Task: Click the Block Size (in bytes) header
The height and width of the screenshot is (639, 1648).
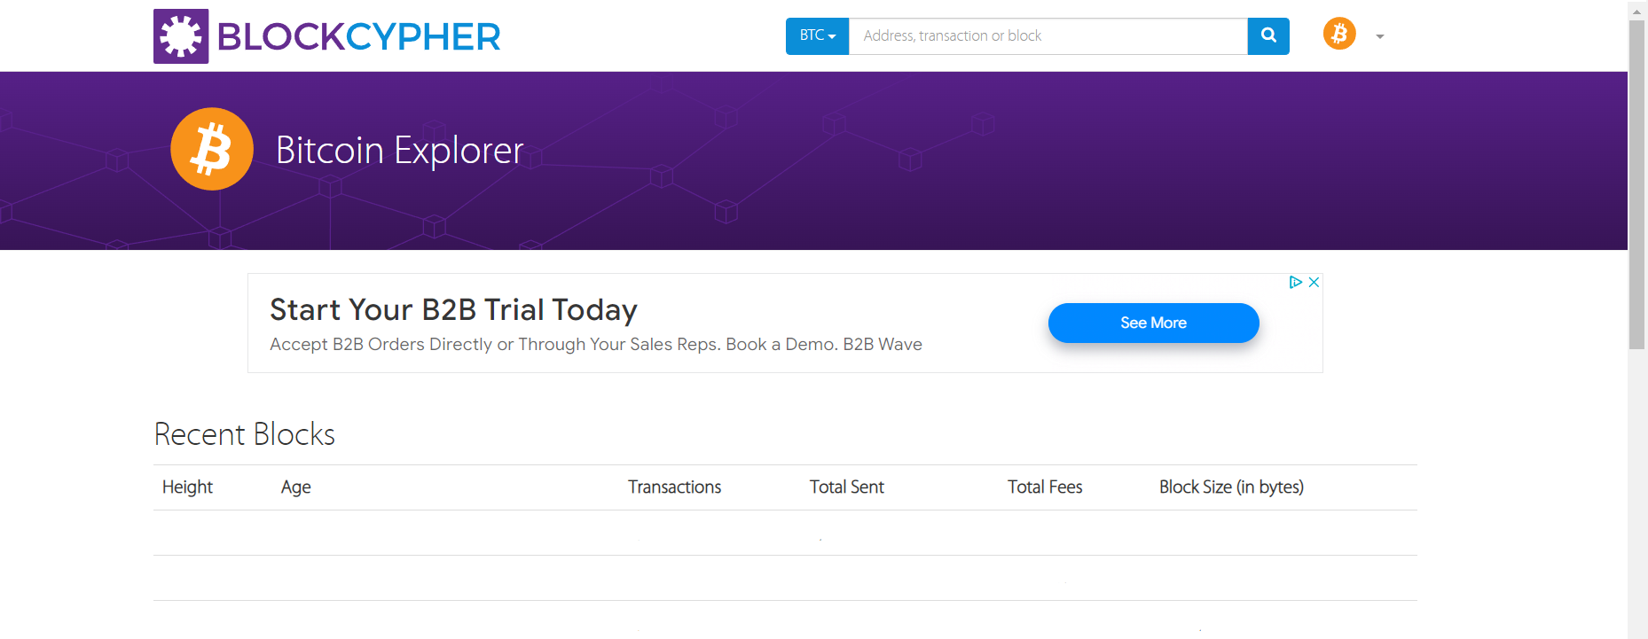Action: coord(1231,487)
